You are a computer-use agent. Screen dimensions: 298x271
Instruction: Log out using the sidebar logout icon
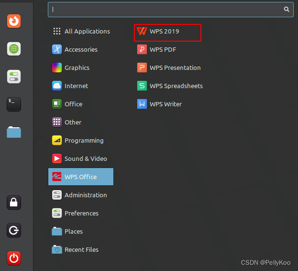(14, 230)
